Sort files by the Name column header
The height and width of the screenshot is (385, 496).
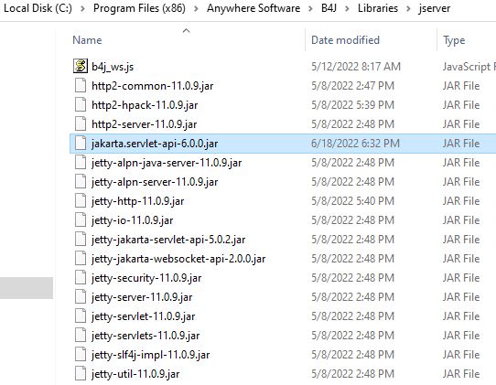click(x=87, y=40)
